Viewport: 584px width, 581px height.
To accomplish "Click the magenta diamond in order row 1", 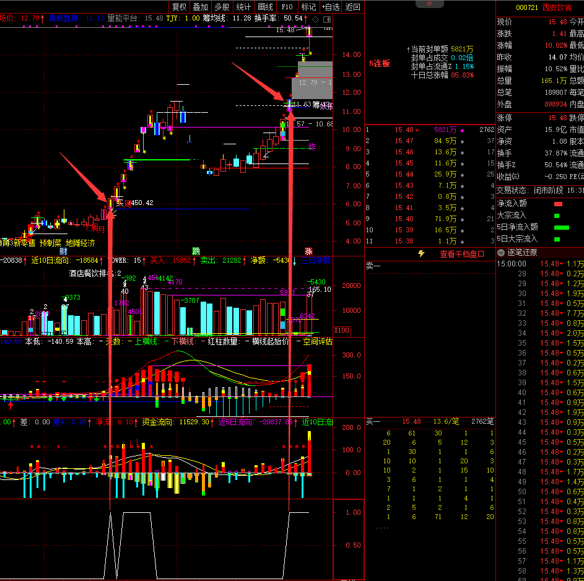I will coord(462,130).
